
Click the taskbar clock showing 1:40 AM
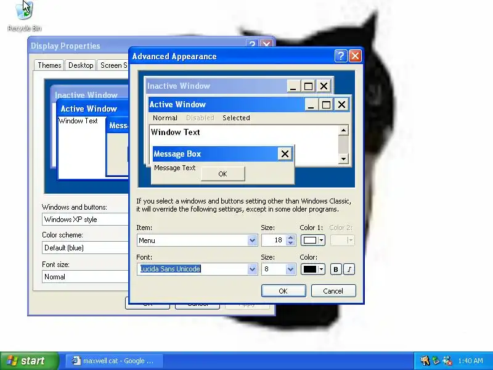[x=471, y=361]
